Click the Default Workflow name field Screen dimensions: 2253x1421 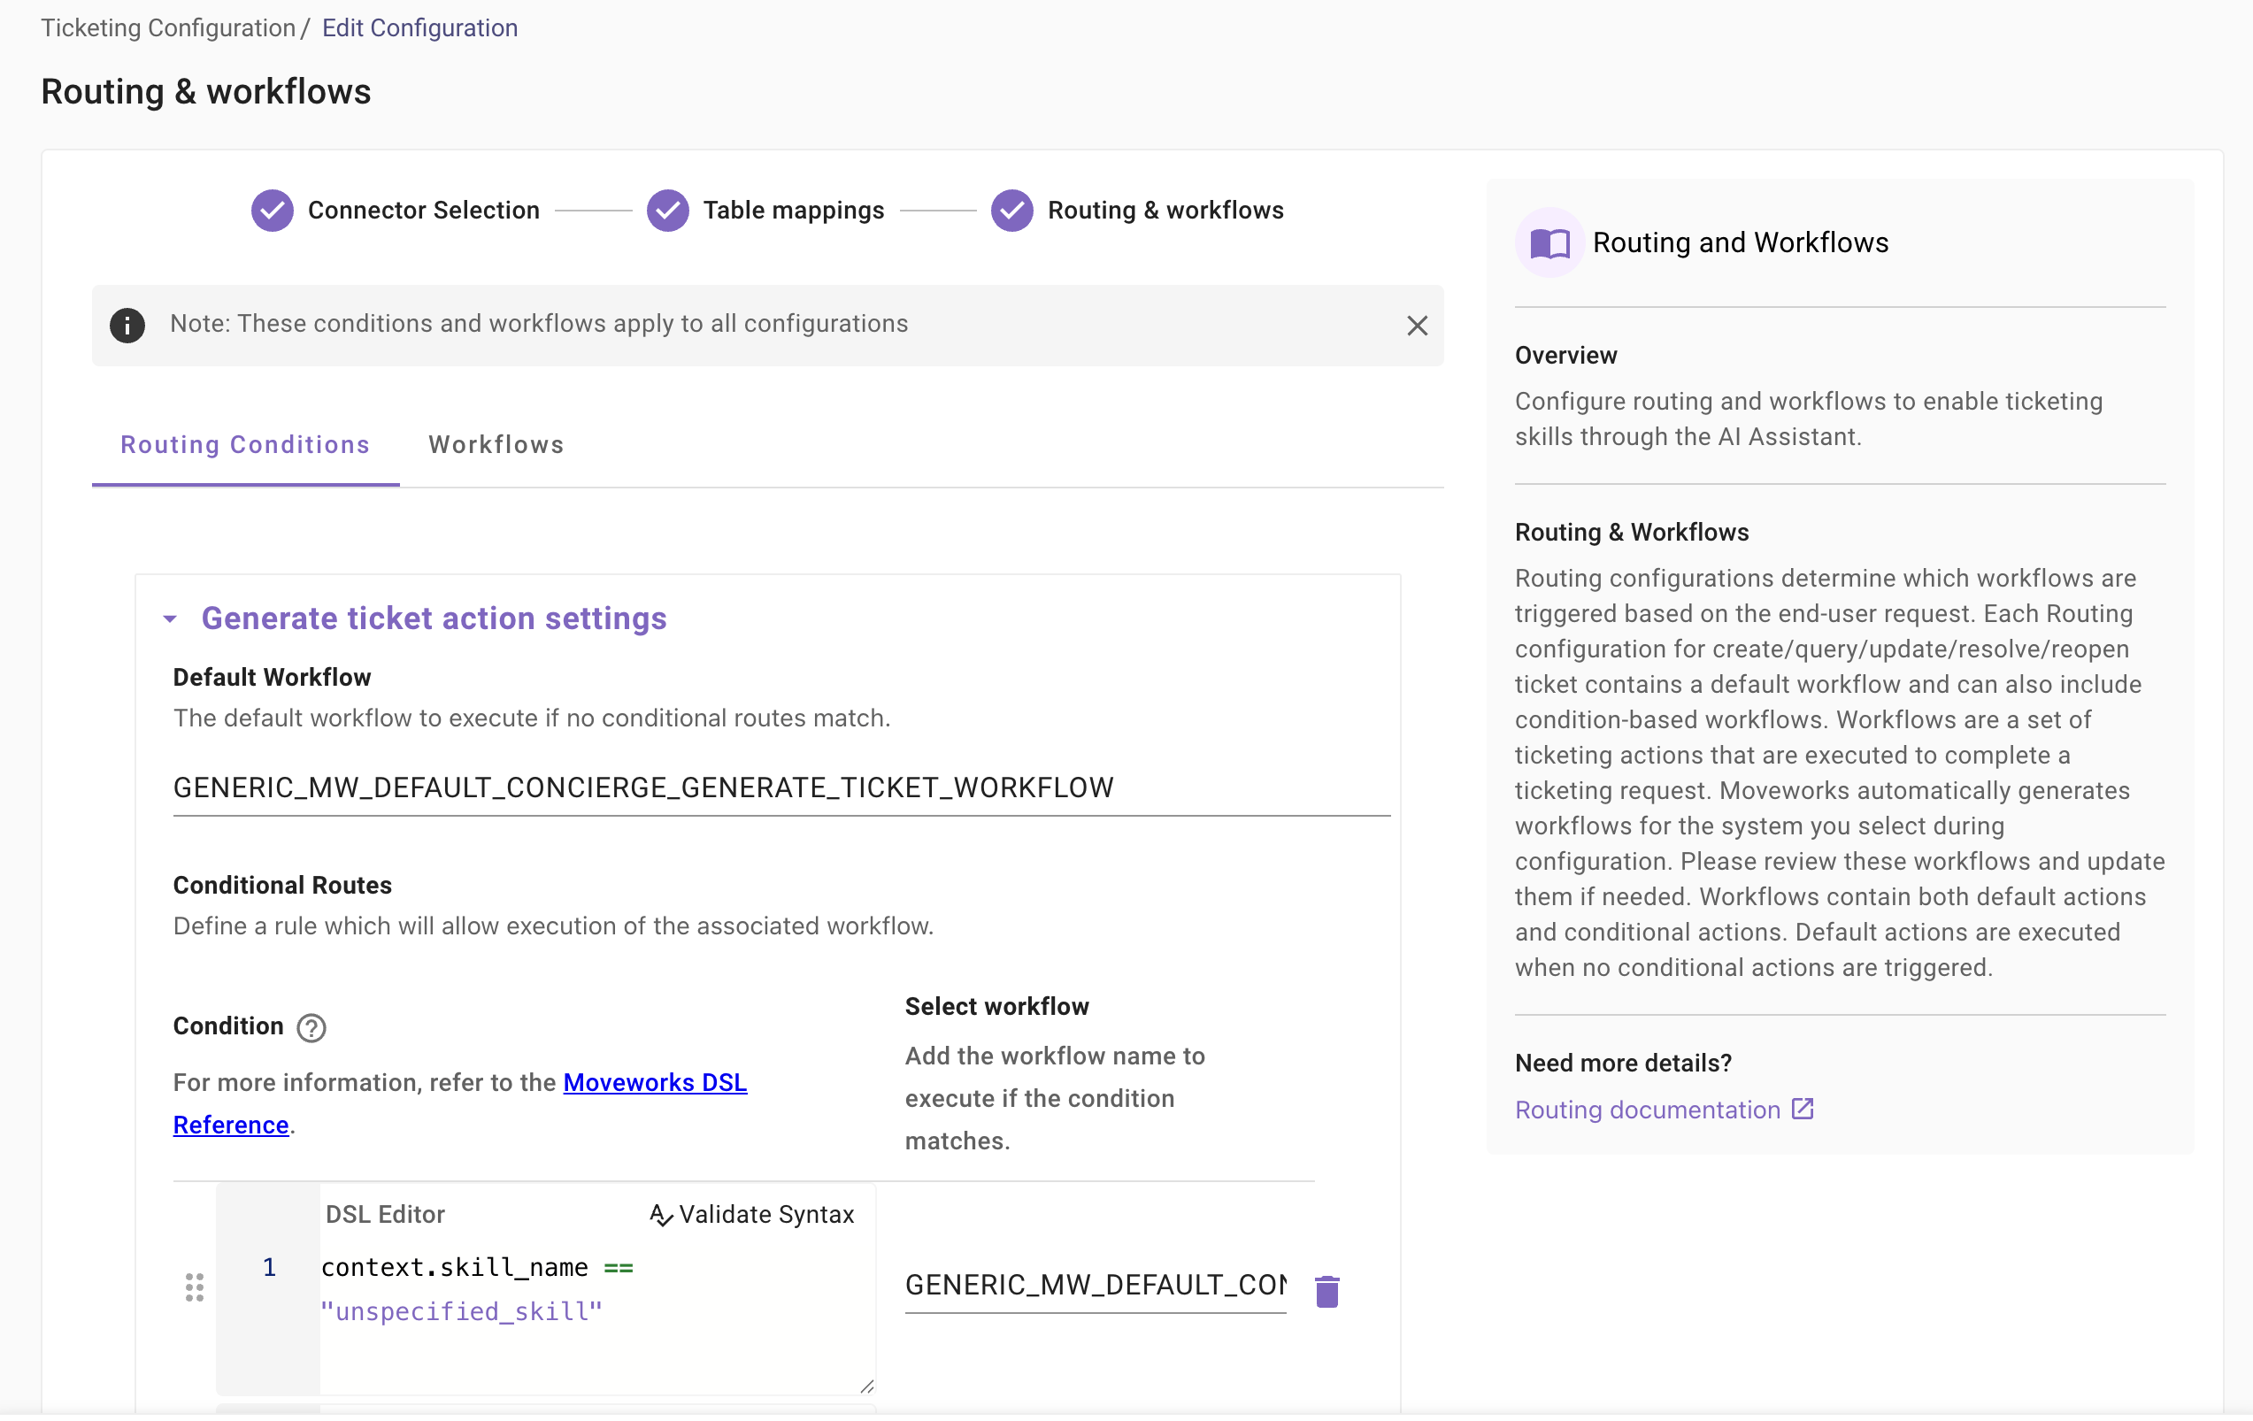780,787
